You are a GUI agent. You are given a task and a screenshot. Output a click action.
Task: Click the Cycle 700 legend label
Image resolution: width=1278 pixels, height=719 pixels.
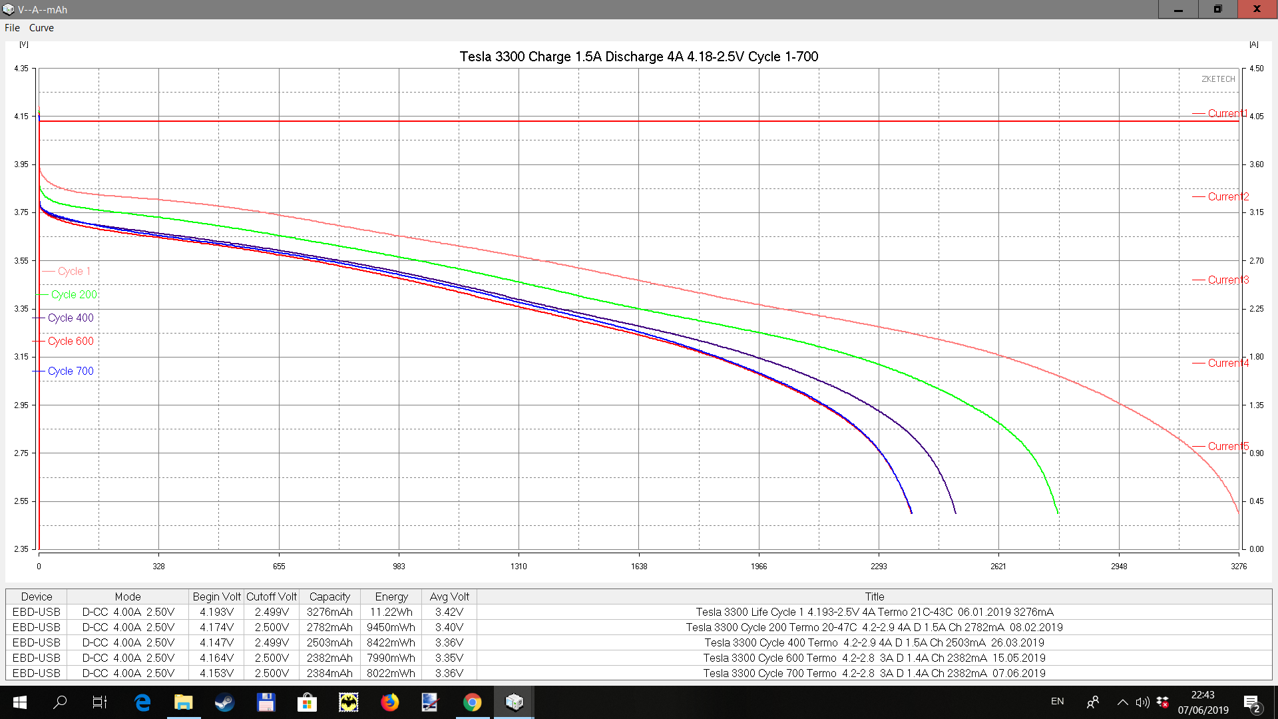pos(71,371)
